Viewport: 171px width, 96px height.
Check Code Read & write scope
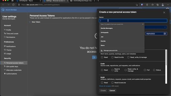pyautogui.click(x=112, y=70)
